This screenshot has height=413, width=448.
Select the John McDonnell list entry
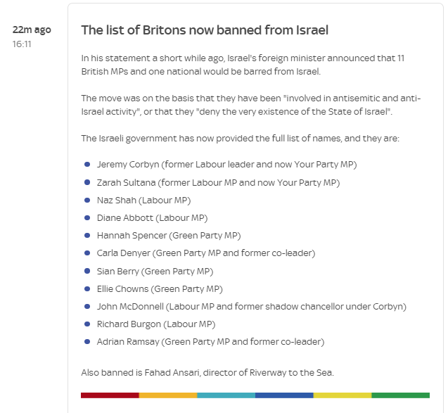tap(252, 306)
